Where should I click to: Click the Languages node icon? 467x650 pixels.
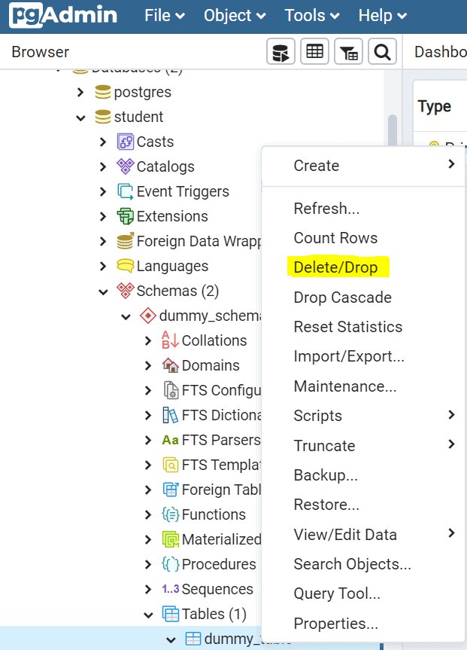[126, 266]
